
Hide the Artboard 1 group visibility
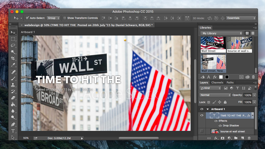coord(202,109)
